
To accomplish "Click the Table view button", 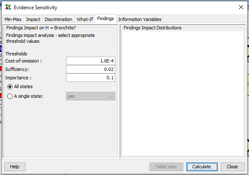I will (166, 167).
